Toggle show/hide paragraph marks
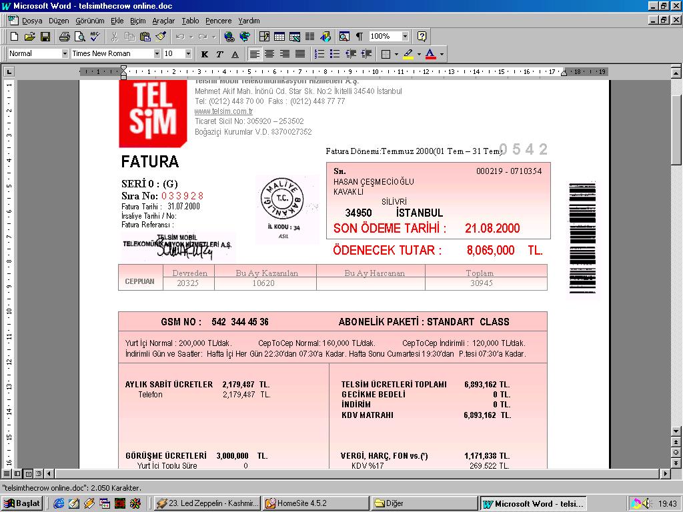Screen dimensions: 683x512 pos(360,37)
